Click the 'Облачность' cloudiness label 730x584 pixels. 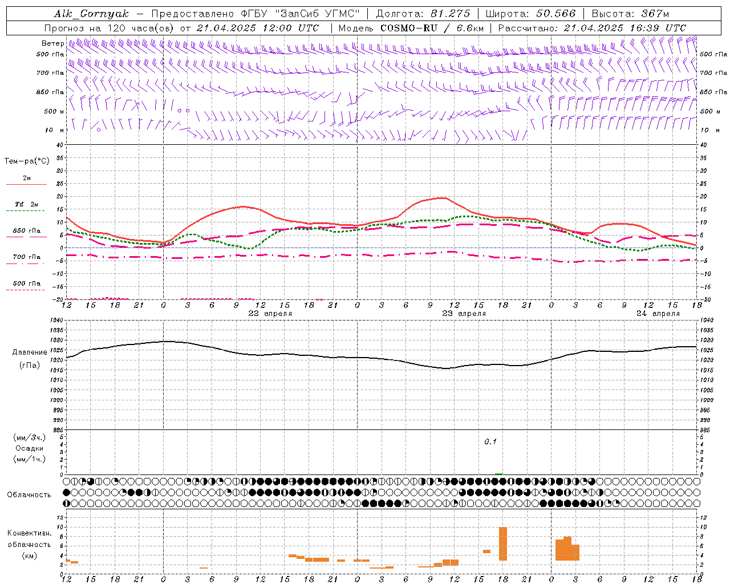point(29,494)
